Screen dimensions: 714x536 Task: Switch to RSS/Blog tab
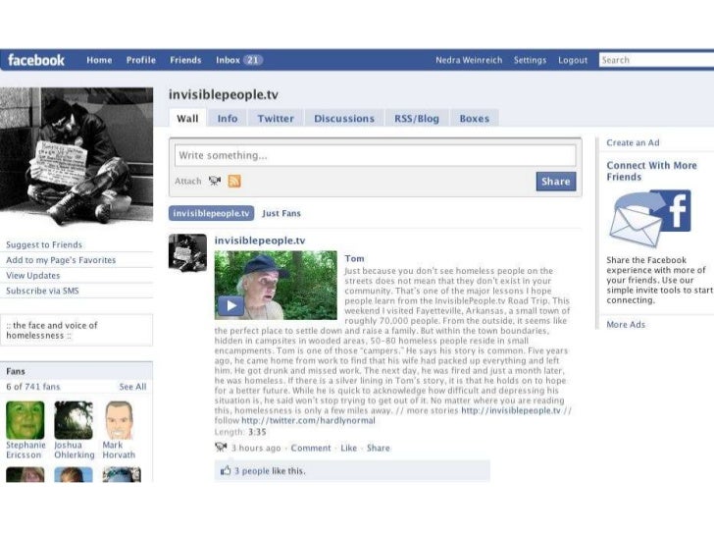click(x=417, y=119)
